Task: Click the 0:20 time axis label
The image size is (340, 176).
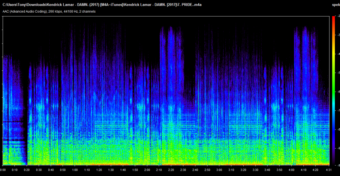Action: pyautogui.click(x=27, y=170)
